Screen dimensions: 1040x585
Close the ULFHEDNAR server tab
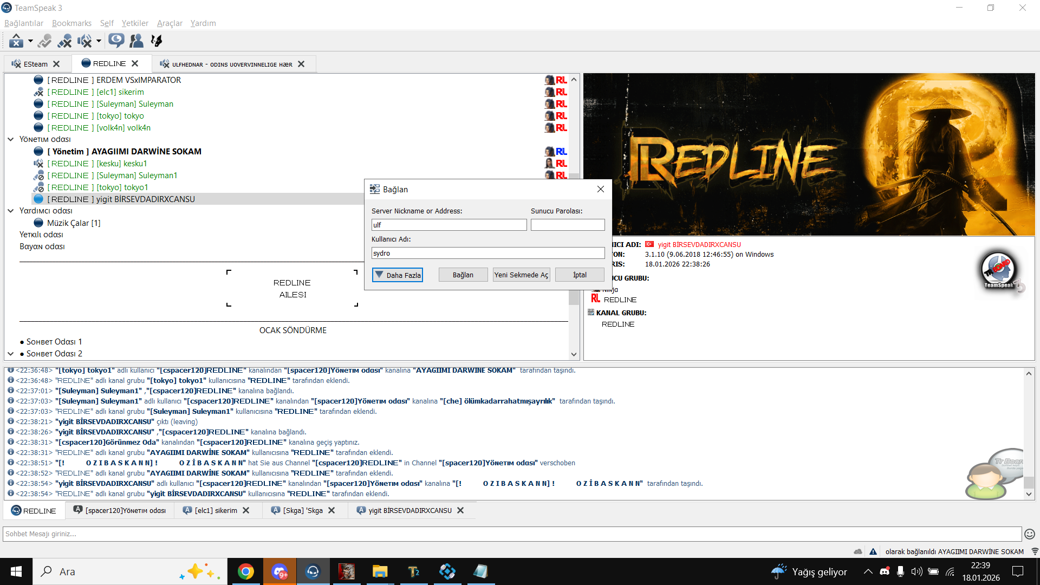point(301,64)
